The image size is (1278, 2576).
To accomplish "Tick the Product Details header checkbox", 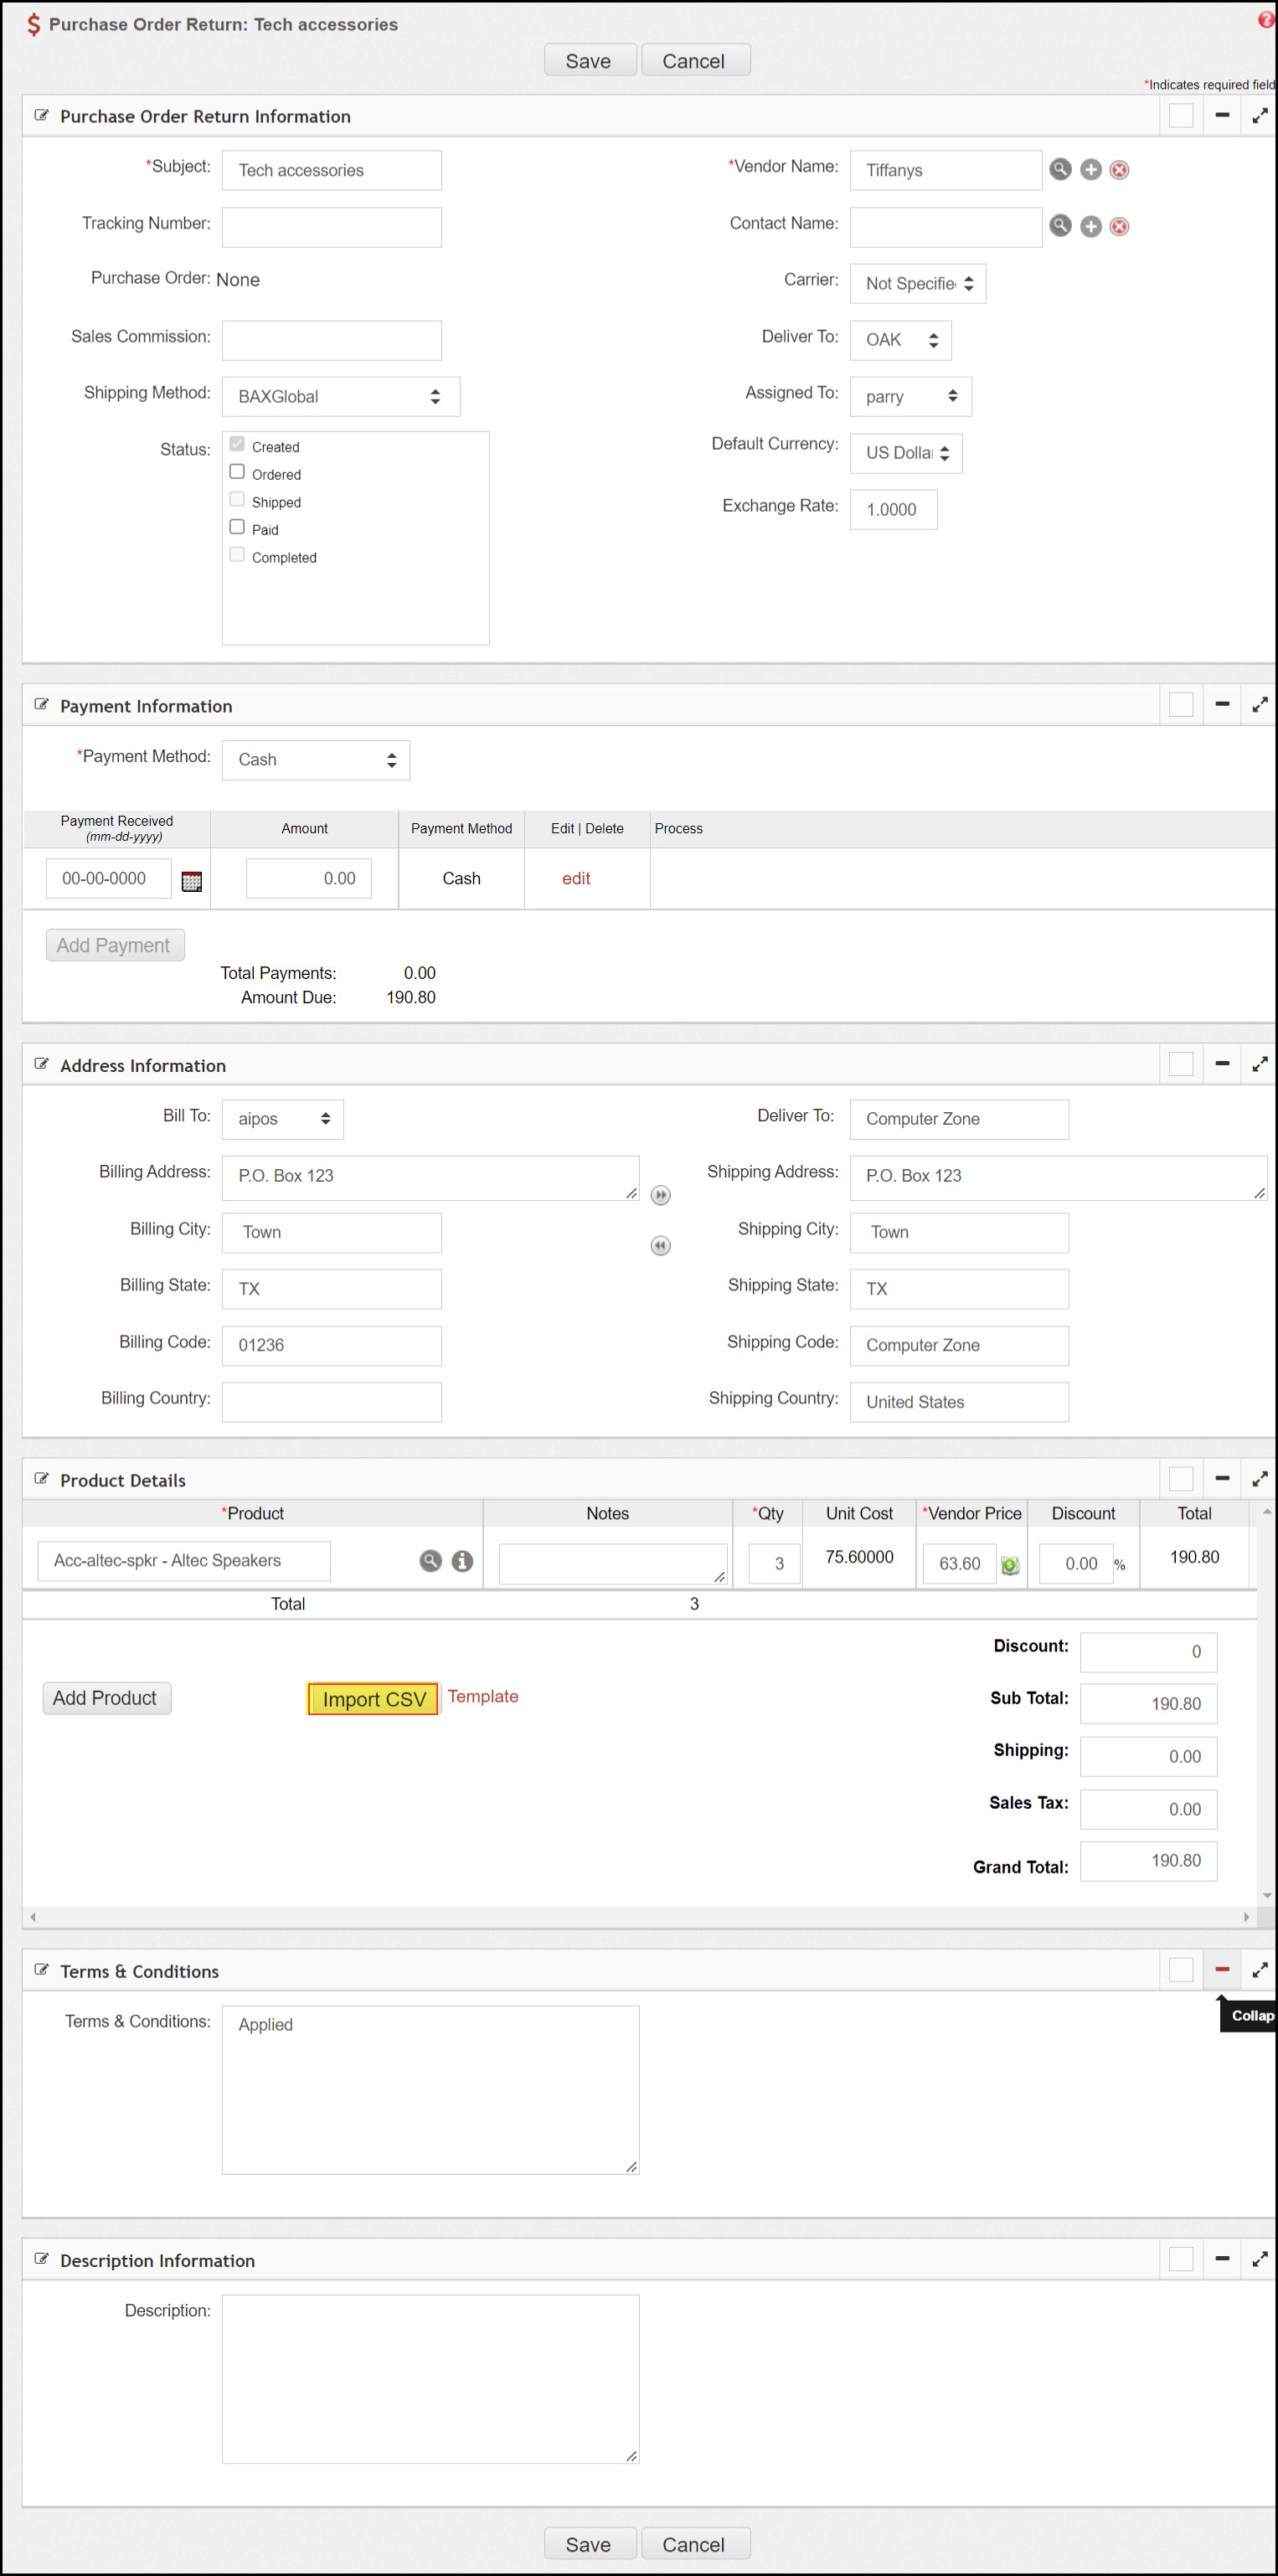I will (1181, 1479).
